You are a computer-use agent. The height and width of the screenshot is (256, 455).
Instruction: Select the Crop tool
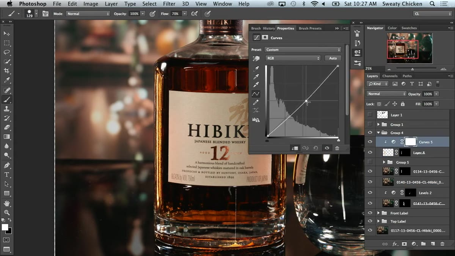click(7, 71)
